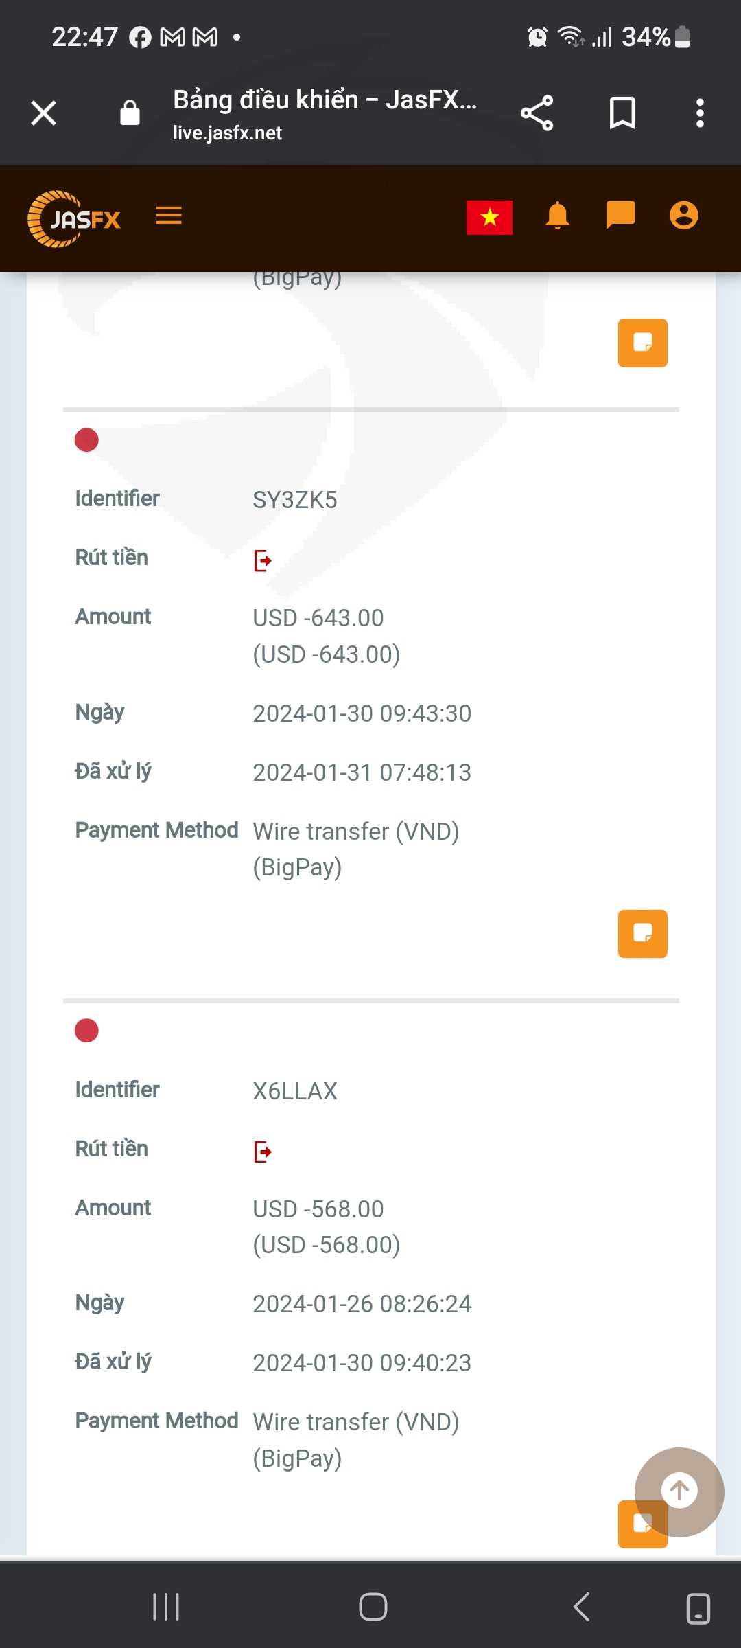This screenshot has height=1648, width=741.
Task: Tap the withdrawal icon for SY3ZK5
Action: click(263, 560)
